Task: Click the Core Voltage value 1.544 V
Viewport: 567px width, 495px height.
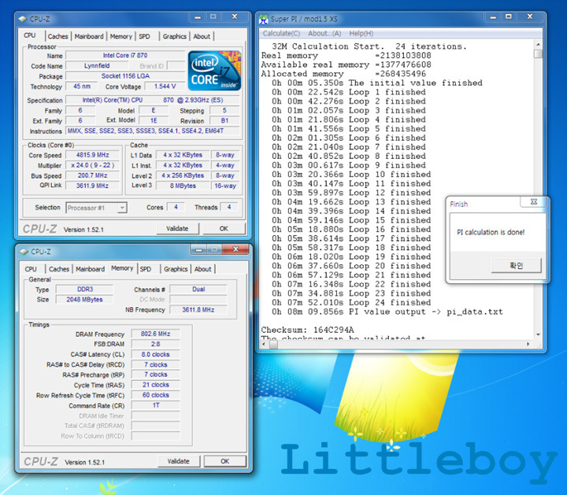Action: coord(165,87)
